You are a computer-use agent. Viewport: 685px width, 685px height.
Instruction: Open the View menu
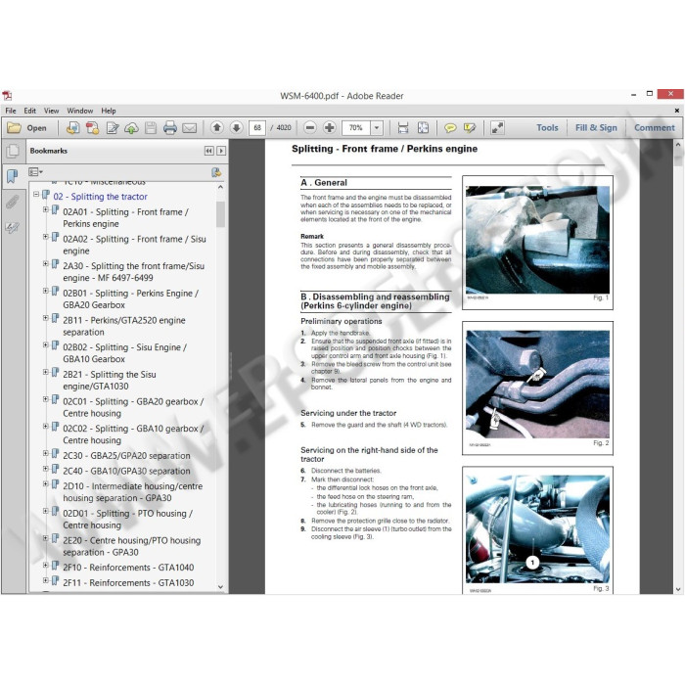click(51, 111)
